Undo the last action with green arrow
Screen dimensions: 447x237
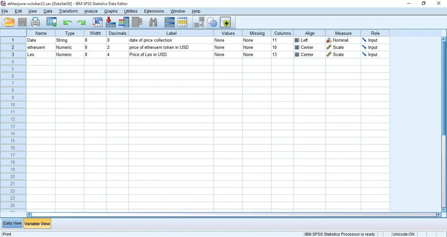click(68, 23)
